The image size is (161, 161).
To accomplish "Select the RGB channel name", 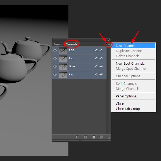I will pyautogui.click(x=71, y=50).
